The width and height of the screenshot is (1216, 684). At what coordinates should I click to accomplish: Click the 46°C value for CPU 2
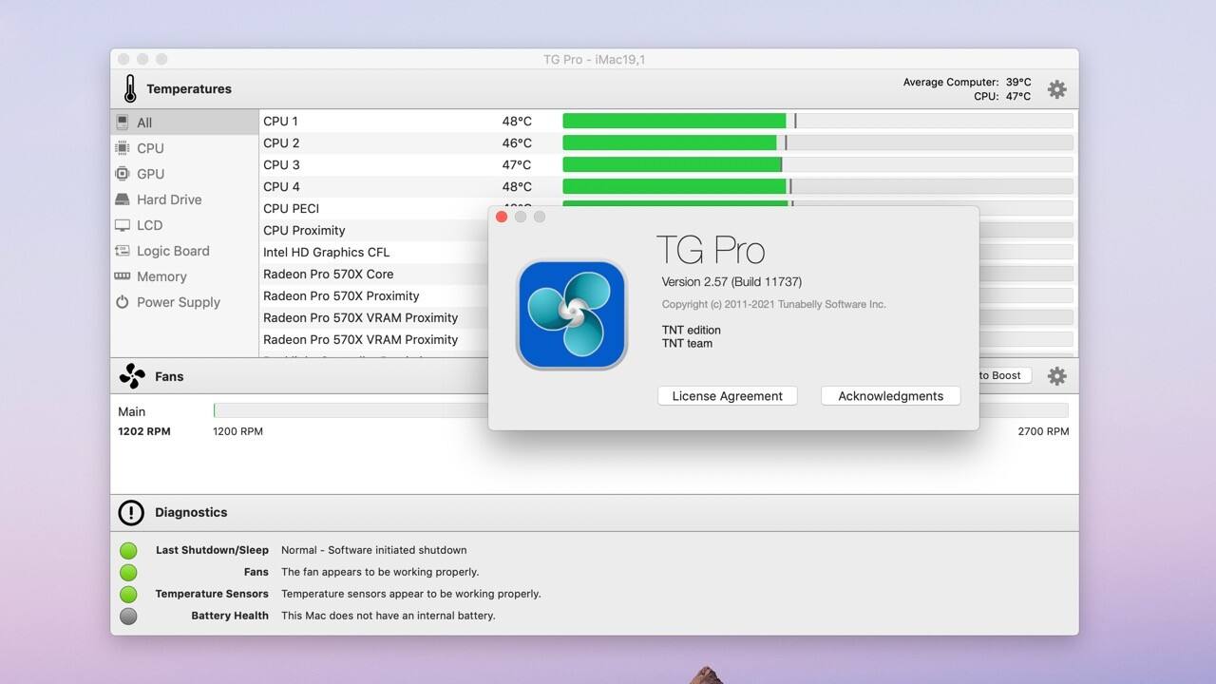tap(517, 142)
